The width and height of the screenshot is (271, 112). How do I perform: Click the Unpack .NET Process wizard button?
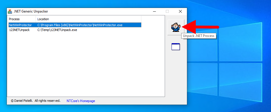tap(176, 28)
